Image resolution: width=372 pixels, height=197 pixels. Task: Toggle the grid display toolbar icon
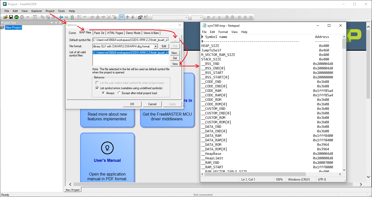122,17
